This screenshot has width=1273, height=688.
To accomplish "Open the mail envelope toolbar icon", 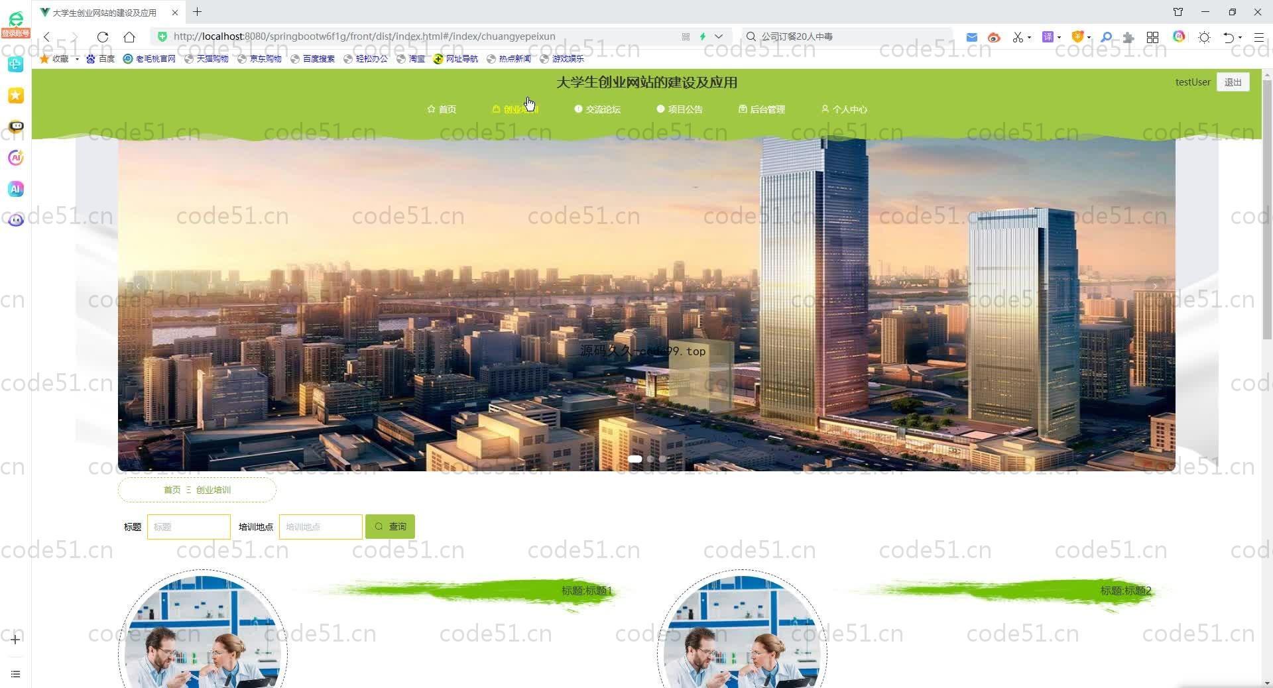I will click(x=971, y=37).
